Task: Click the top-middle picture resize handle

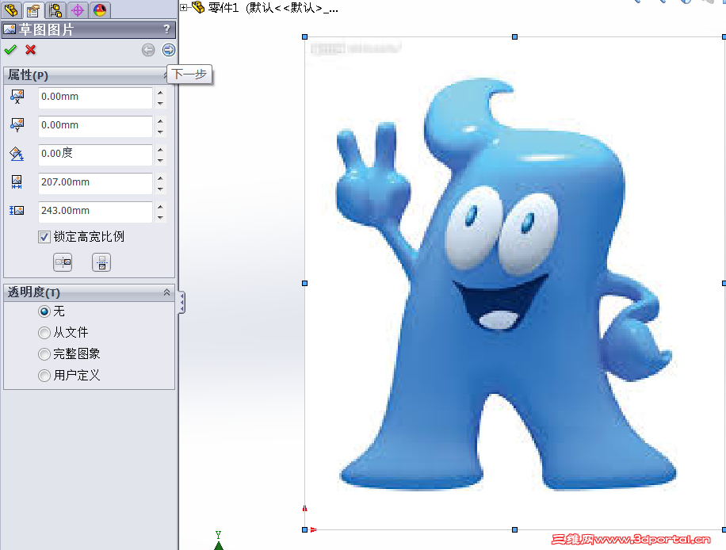Action: pyautogui.click(x=514, y=36)
